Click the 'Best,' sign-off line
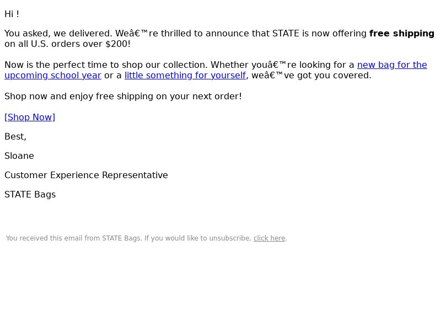The width and height of the screenshot is (441, 331). [15, 136]
